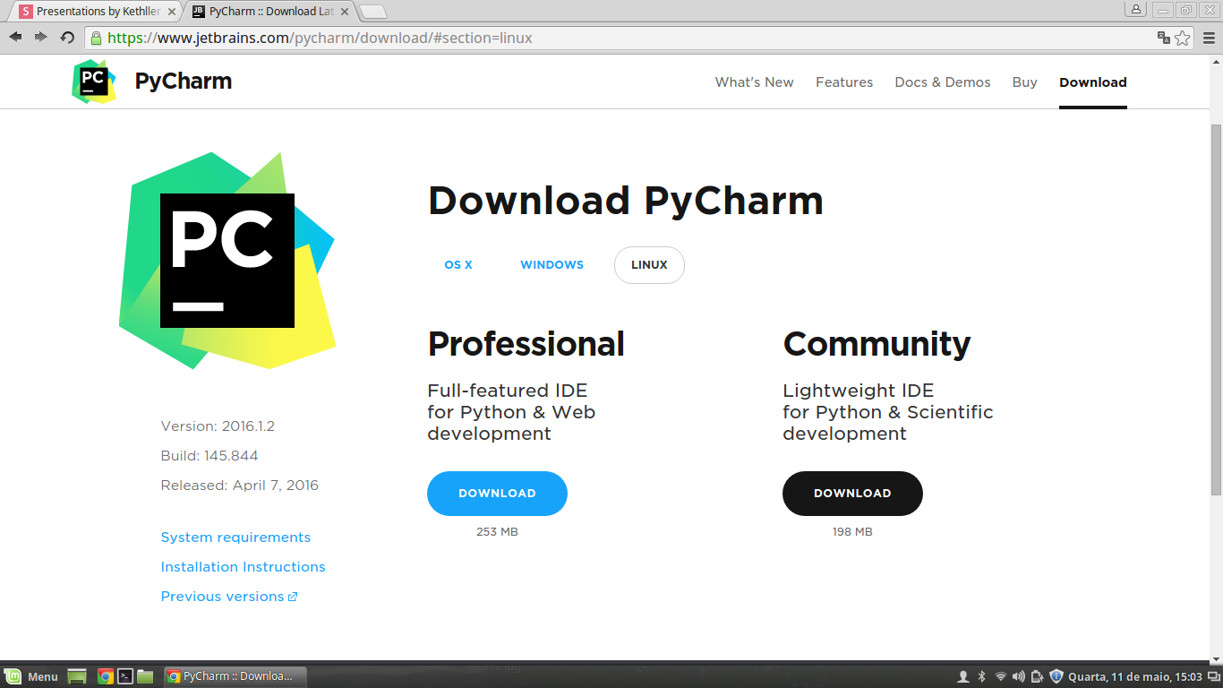The height and width of the screenshot is (688, 1223).
Task: Click the scrollbar up arrow
Action: (x=1216, y=61)
